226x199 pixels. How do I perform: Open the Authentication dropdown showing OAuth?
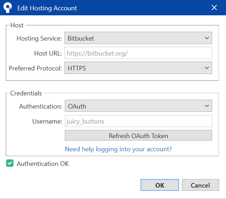pos(138,106)
